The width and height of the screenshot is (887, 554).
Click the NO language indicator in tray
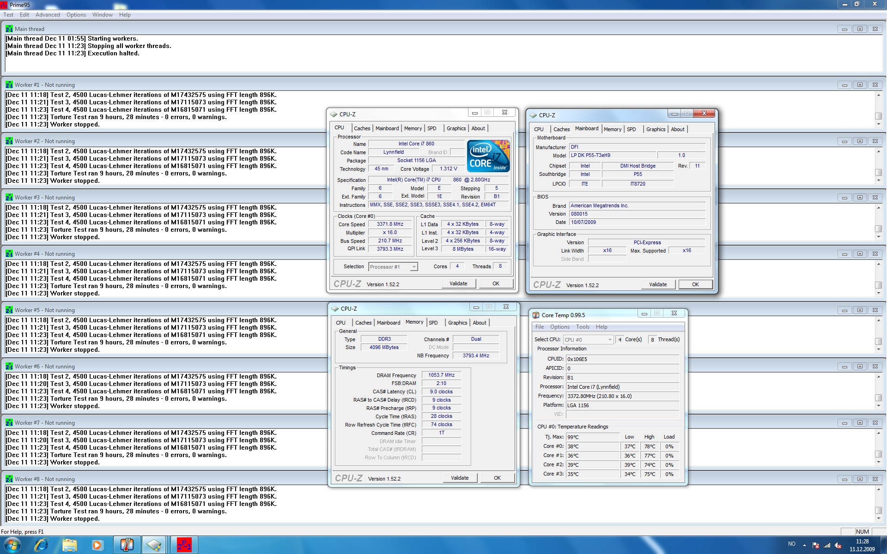coord(791,544)
